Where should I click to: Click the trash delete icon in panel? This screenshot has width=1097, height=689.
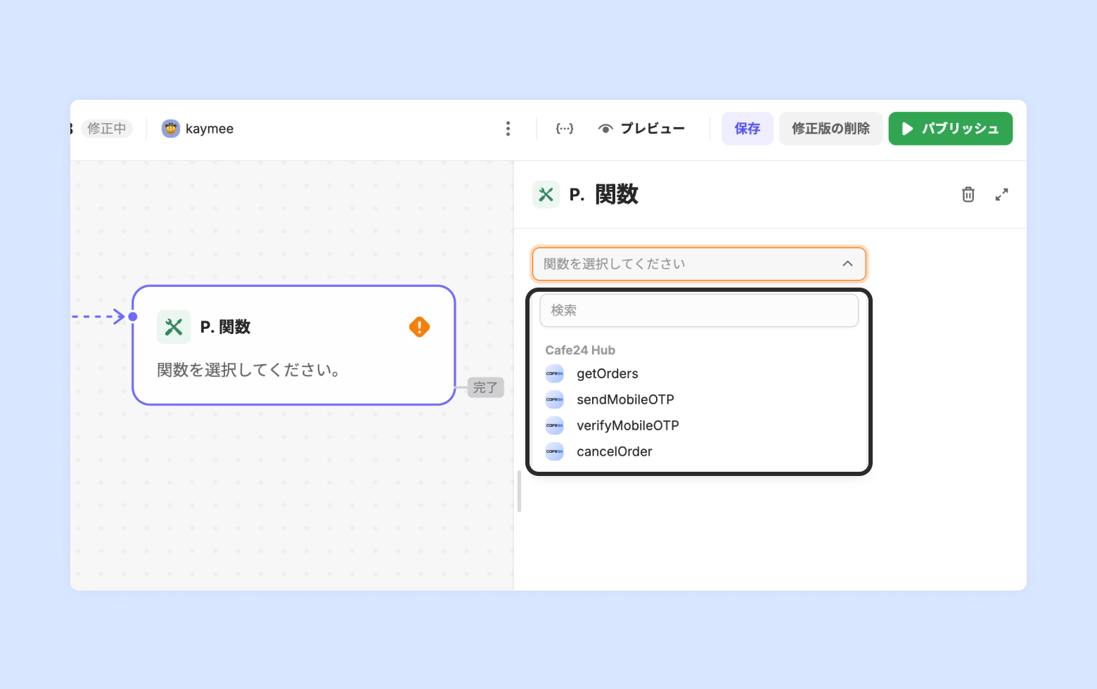click(968, 195)
